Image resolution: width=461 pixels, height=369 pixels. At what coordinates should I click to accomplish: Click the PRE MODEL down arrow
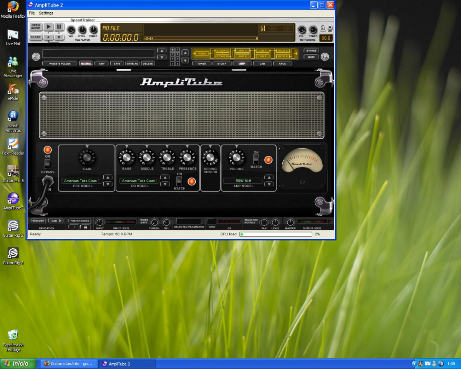coord(108,184)
